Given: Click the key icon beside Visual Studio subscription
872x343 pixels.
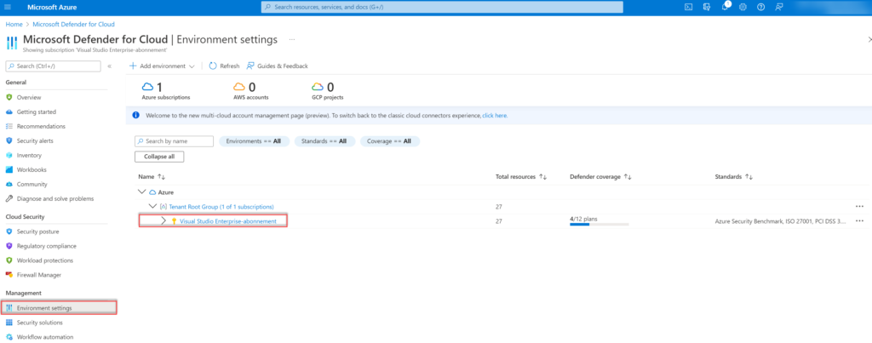Looking at the screenshot, I should 174,221.
